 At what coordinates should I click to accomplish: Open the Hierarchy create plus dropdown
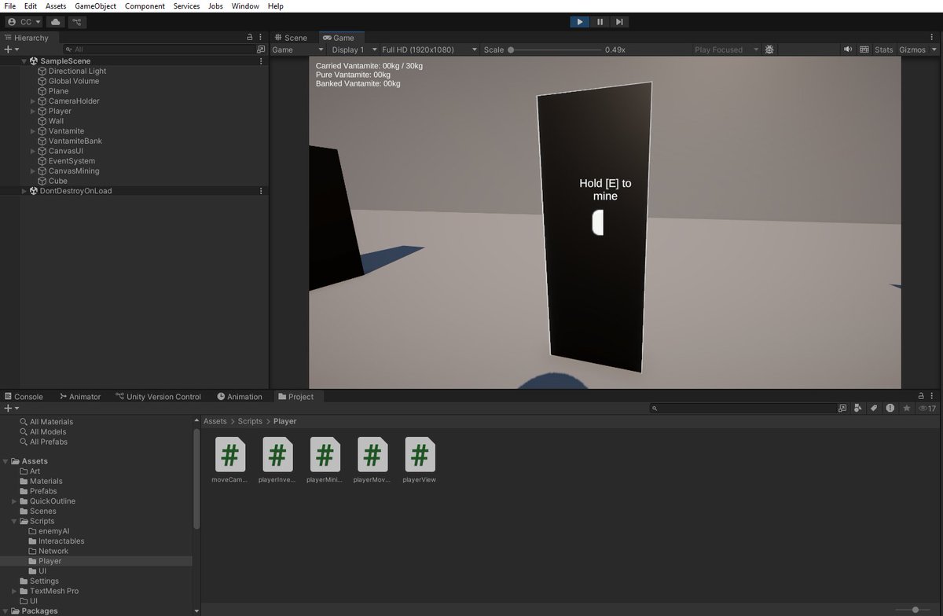coord(10,49)
